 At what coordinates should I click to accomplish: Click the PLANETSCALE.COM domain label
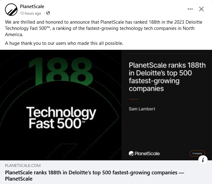(x=23, y=166)
